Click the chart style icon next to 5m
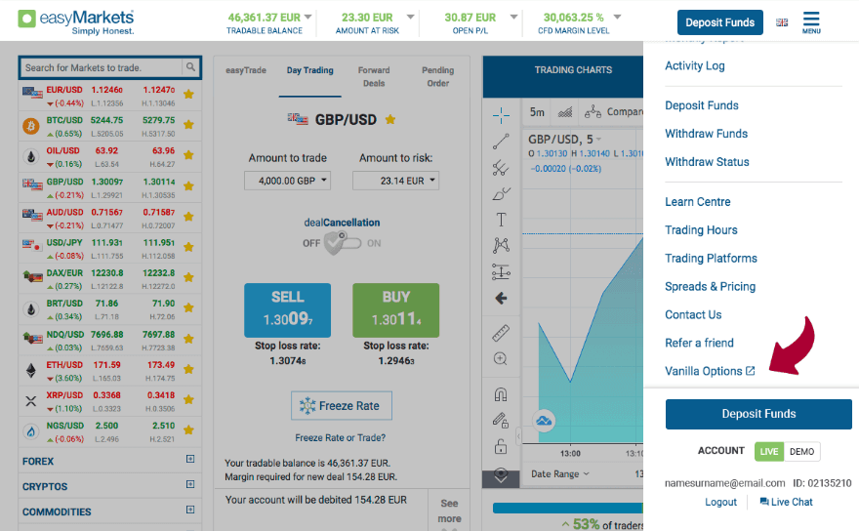Viewport: 859px width, 531px height. [x=565, y=112]
